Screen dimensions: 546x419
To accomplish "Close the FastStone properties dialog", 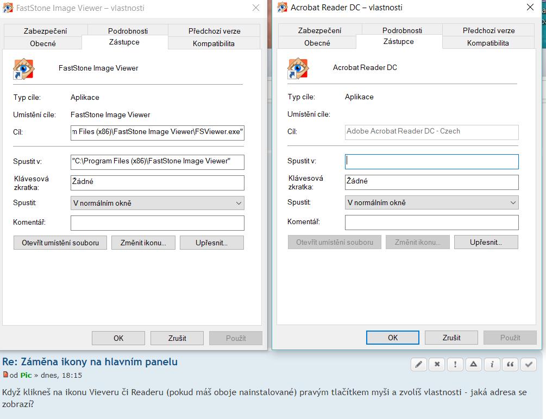I will coord(256,8).
